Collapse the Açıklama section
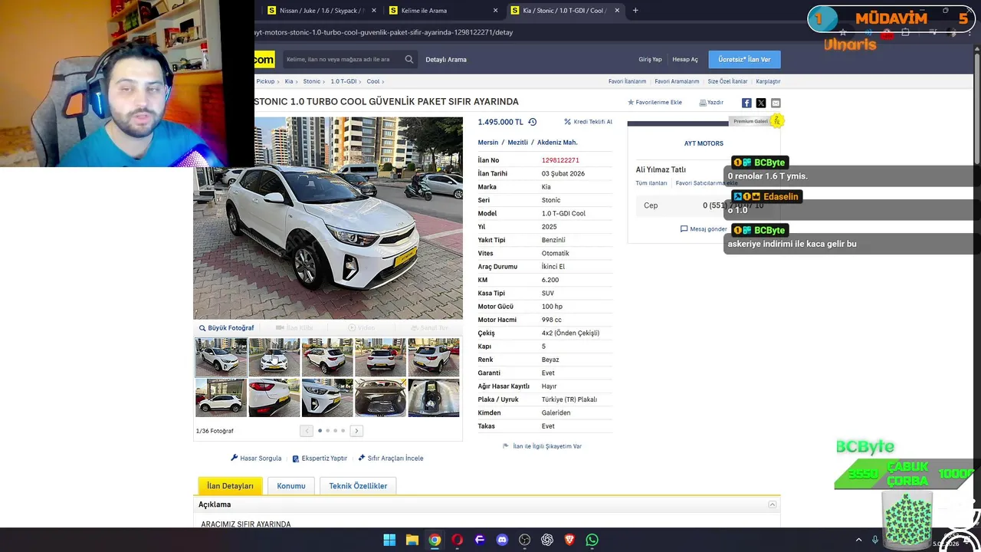 tap(773, 504)
